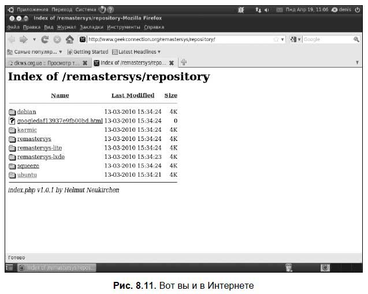
Task: Go to the Home page icon
Action: pos(69,39)
